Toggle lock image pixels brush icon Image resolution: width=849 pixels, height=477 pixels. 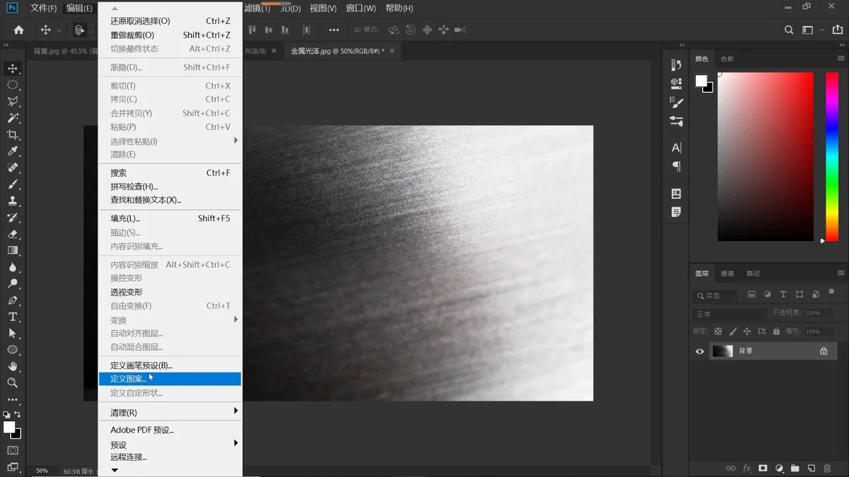click(733, 331)
